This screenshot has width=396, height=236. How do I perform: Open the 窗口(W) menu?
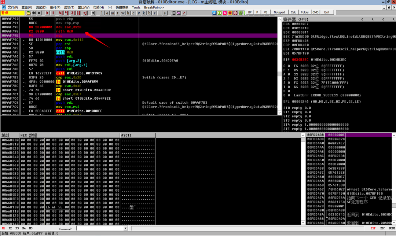[x=84, y=8]
